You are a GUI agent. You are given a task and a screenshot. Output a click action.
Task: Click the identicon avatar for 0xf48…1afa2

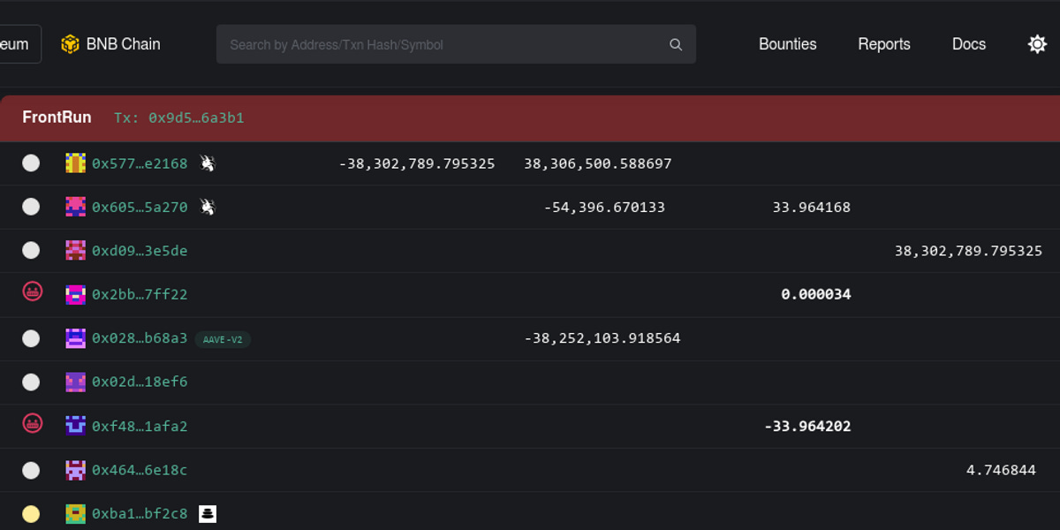point(76,426)
